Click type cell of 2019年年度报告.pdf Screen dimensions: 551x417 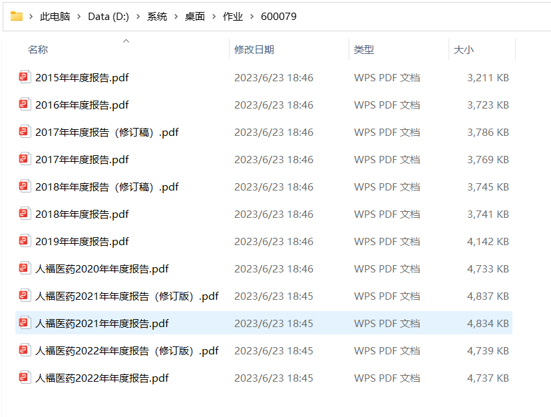click(387, 241)
